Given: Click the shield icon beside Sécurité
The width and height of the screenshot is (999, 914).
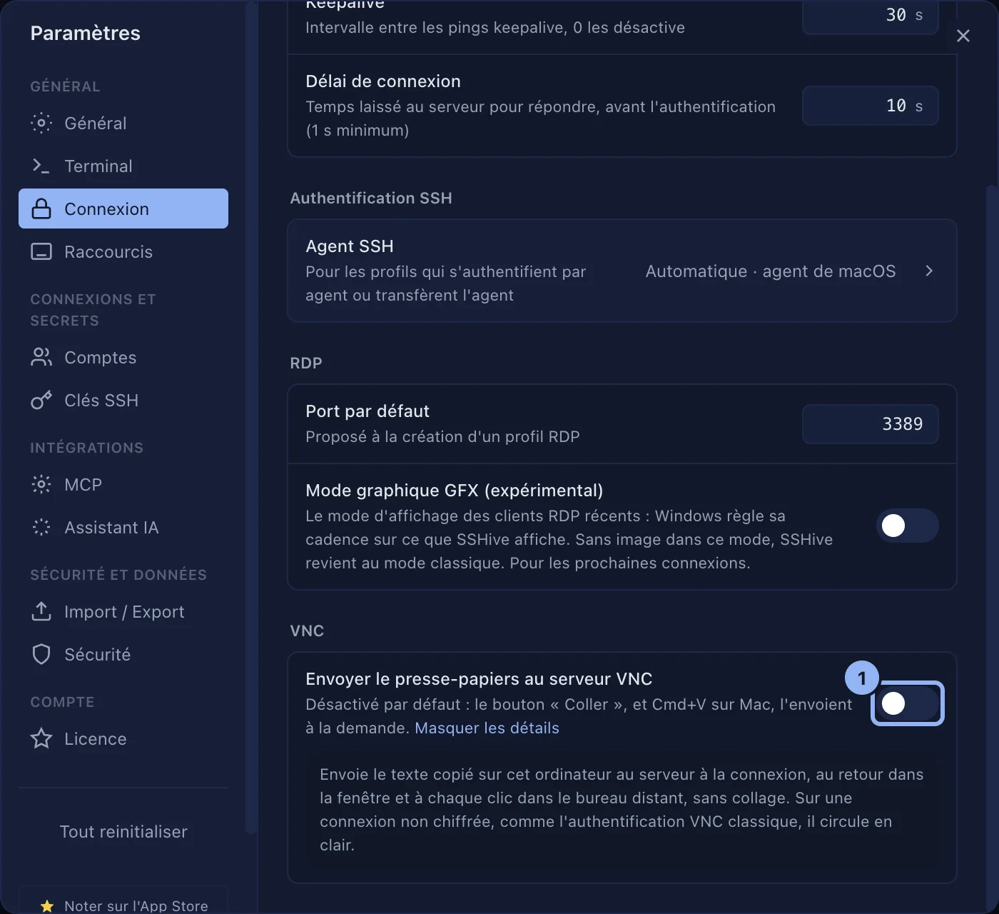Looking at the screenshot, I should click(x=41, y=654).
